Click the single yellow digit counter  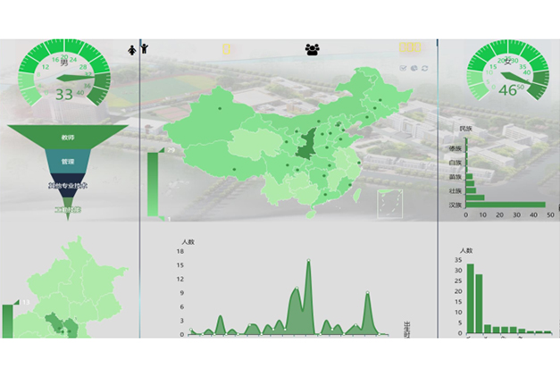(226, 49)
